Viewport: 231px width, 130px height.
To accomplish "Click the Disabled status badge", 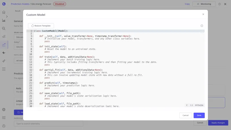I will (59, 4).
